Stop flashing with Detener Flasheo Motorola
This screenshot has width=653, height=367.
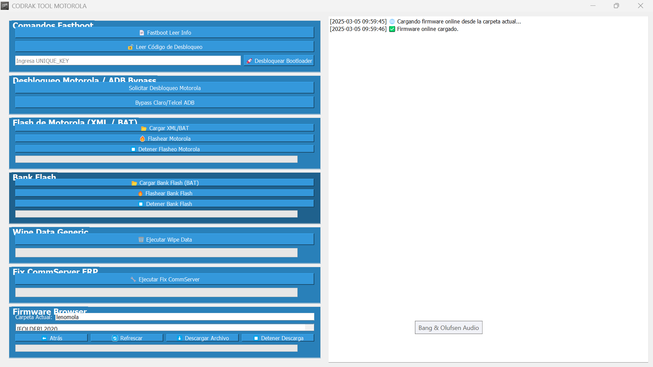[165, 149]
